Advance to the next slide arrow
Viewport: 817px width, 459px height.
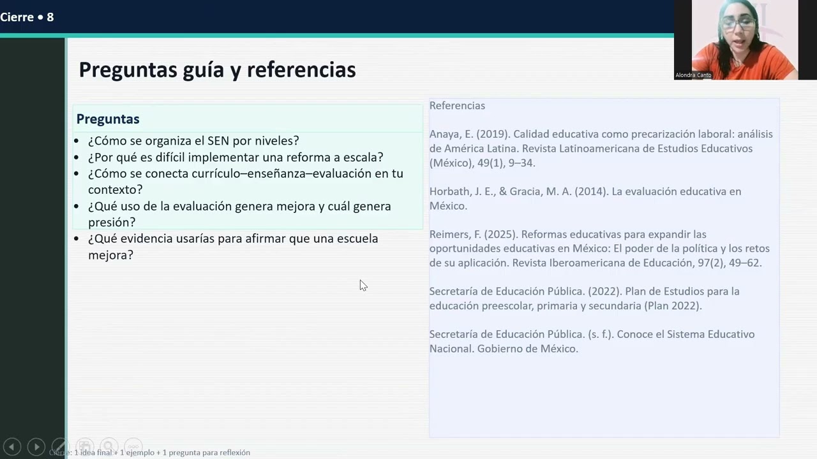[x=36, y=447]
